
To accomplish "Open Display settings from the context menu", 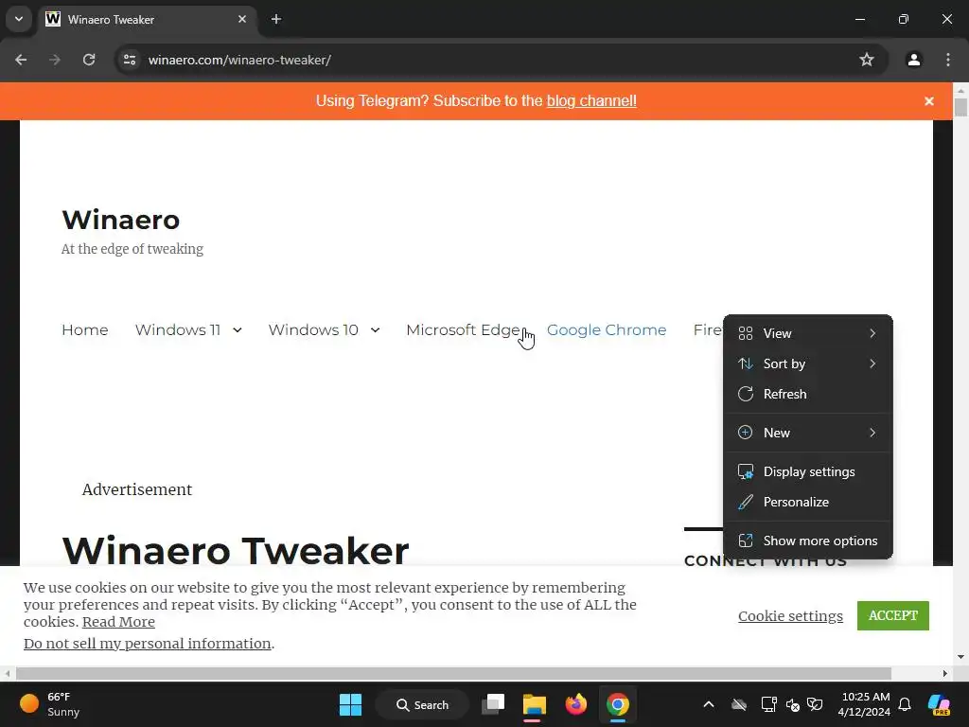I will click(808, 471).
